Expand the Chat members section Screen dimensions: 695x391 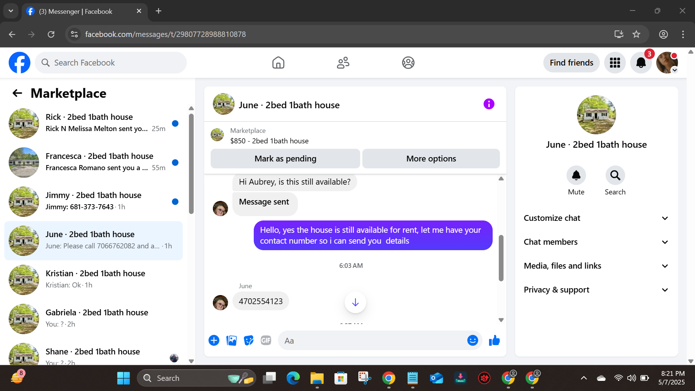[x=596, y=242]
